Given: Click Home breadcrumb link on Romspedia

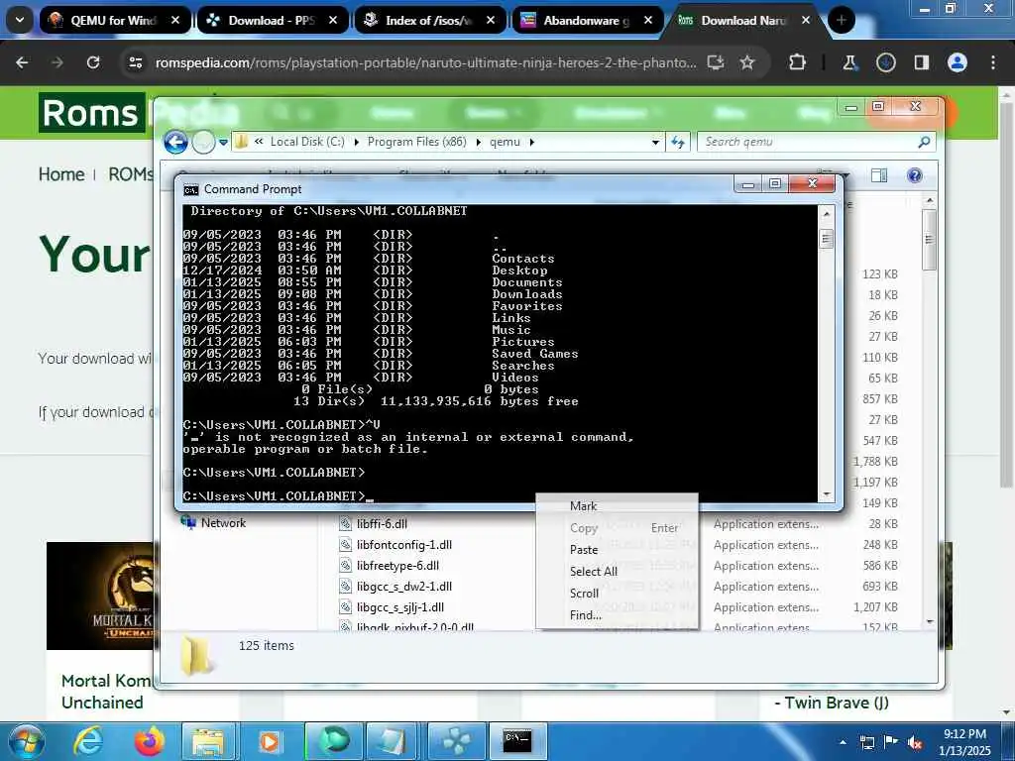Looking at the screenshot, I should [x=60, y=174].
